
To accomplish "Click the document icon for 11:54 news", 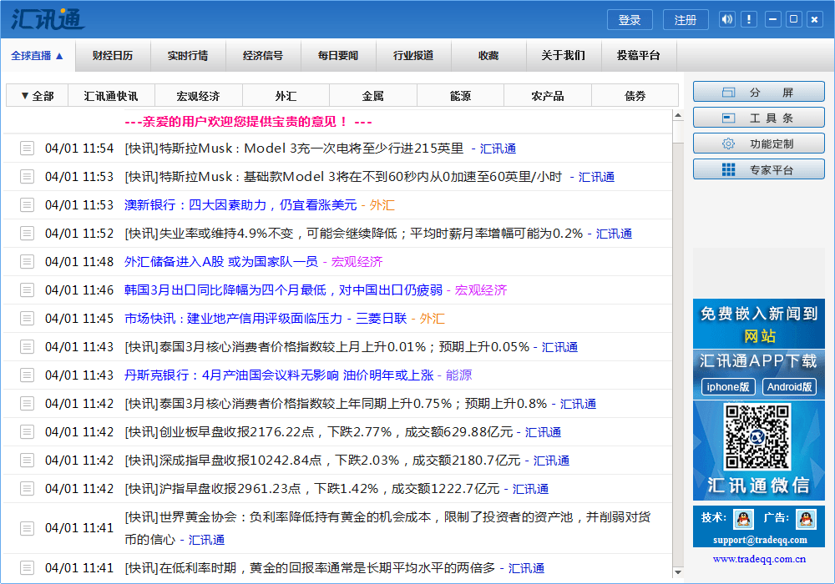I will coord(28,148).
